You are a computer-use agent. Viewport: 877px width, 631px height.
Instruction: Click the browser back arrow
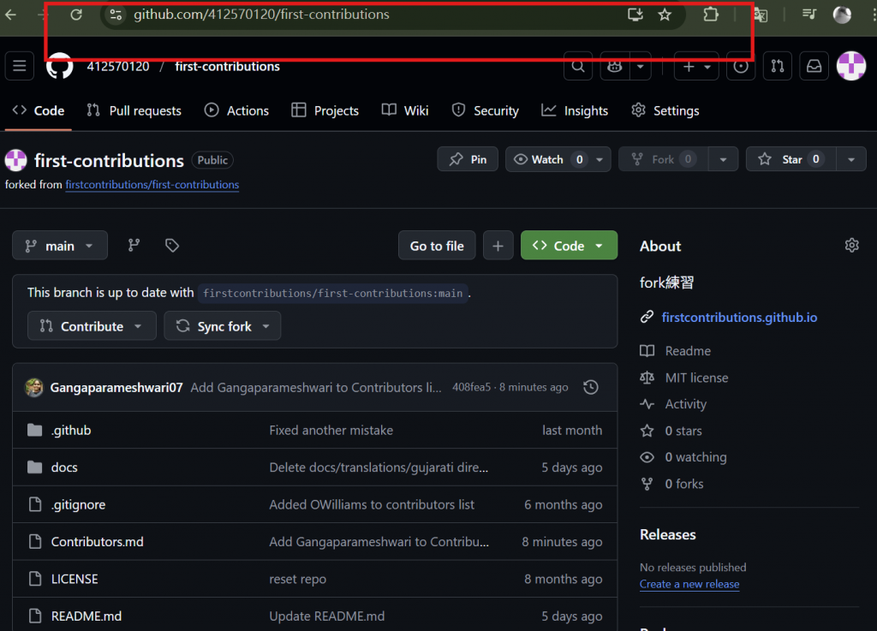[10, 15]
